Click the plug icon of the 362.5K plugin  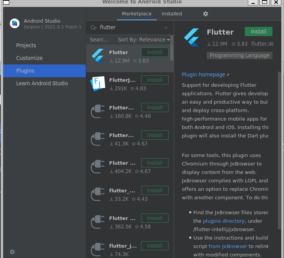click(x=98, y=222)
